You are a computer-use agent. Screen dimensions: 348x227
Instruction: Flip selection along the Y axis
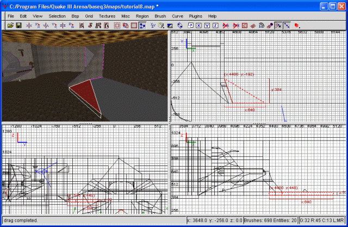46,26
